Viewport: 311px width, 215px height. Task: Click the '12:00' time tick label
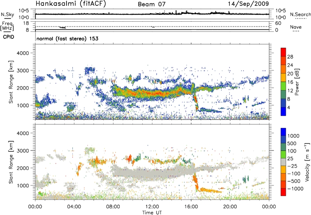(152, 207)
